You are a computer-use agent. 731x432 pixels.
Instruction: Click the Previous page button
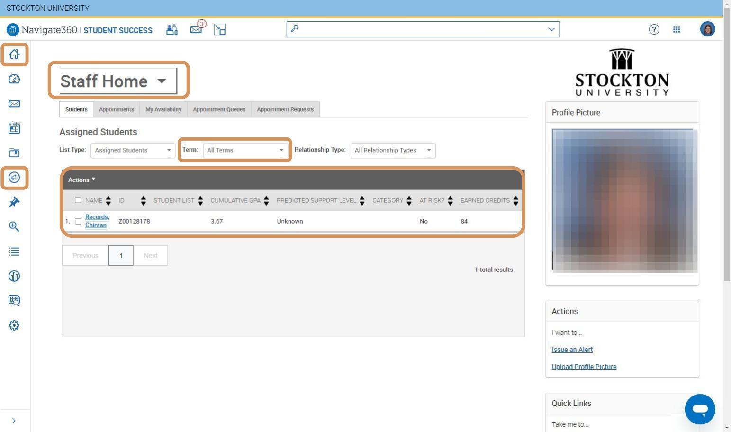click(85, 255)
